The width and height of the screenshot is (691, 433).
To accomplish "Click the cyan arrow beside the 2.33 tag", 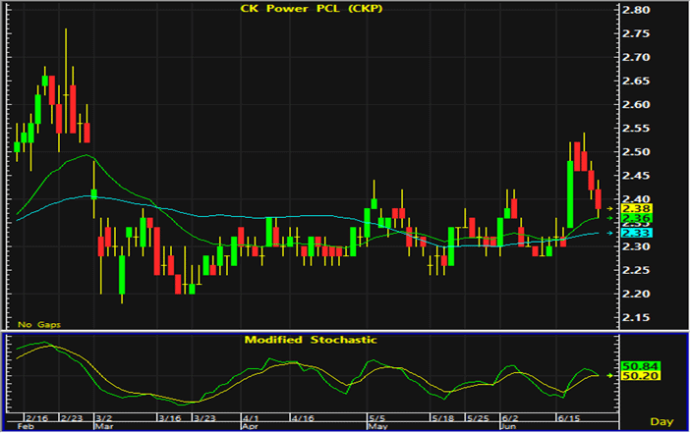I will (610, 233).
